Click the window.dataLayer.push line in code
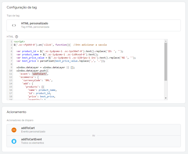The image size is (188, 154). coord(32,71)
